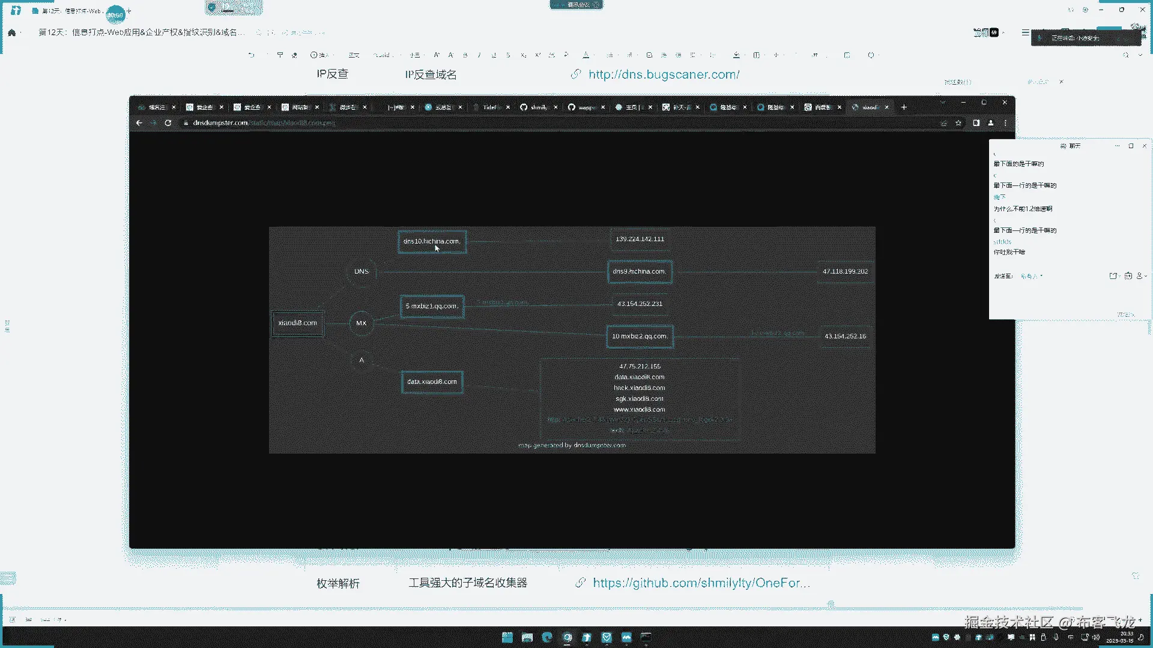Viewport: 1153px width, 648px height.
Task: Apply italic formatting in the editor toolbar
Action: click(x=479, y=55)
